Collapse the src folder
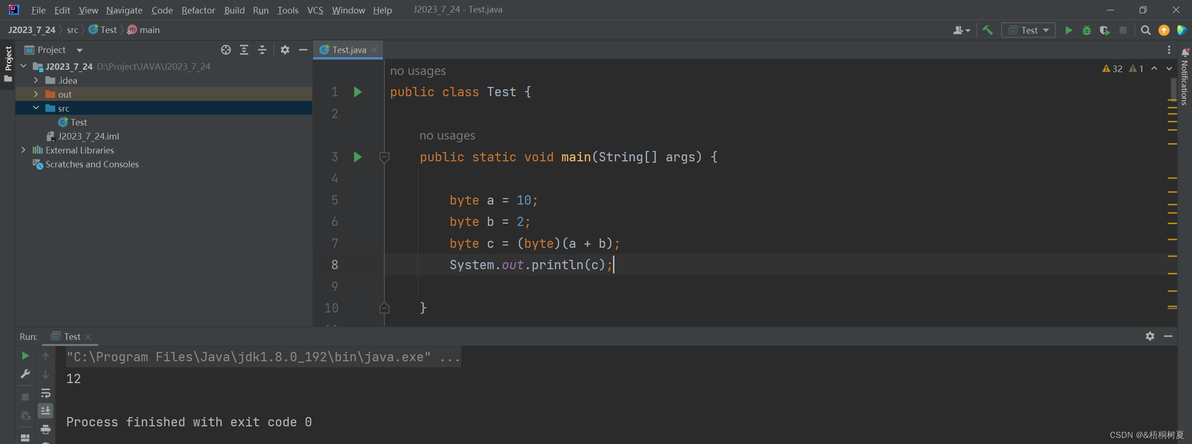The image size is (1192, 444). click(36, 108)
